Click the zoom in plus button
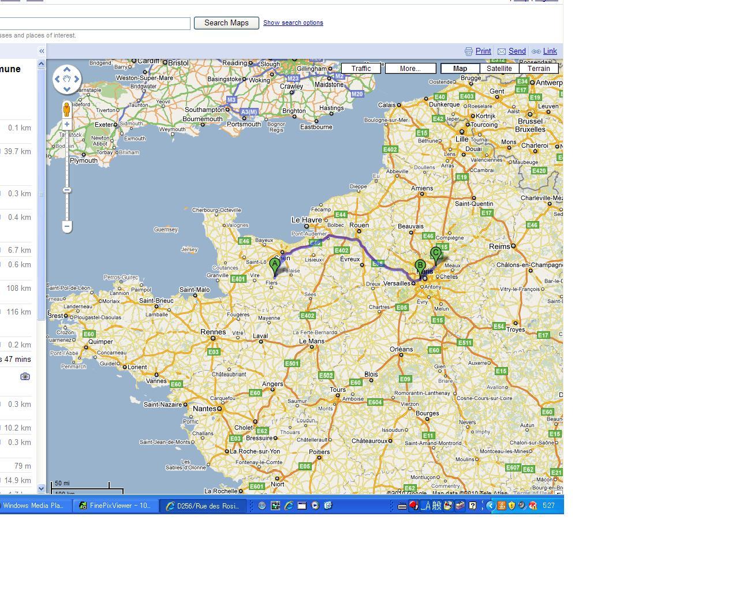The image size is (739, 591). [67, 124]
